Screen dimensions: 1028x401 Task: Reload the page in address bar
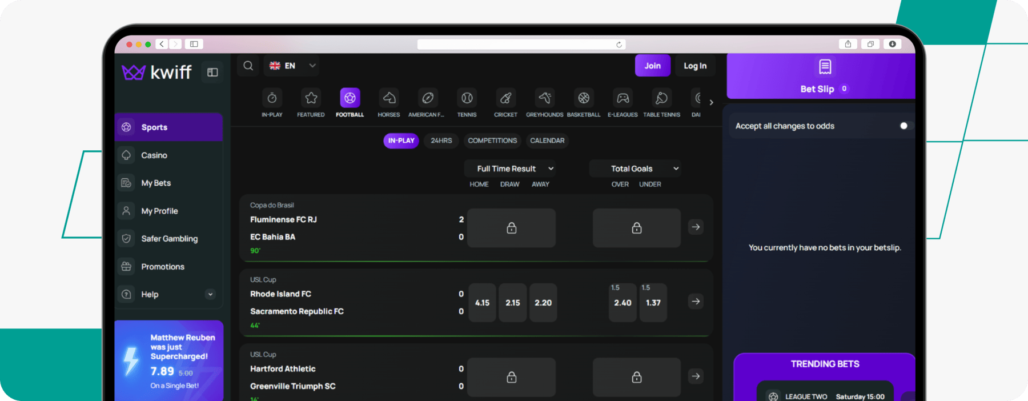coord(619,45)
